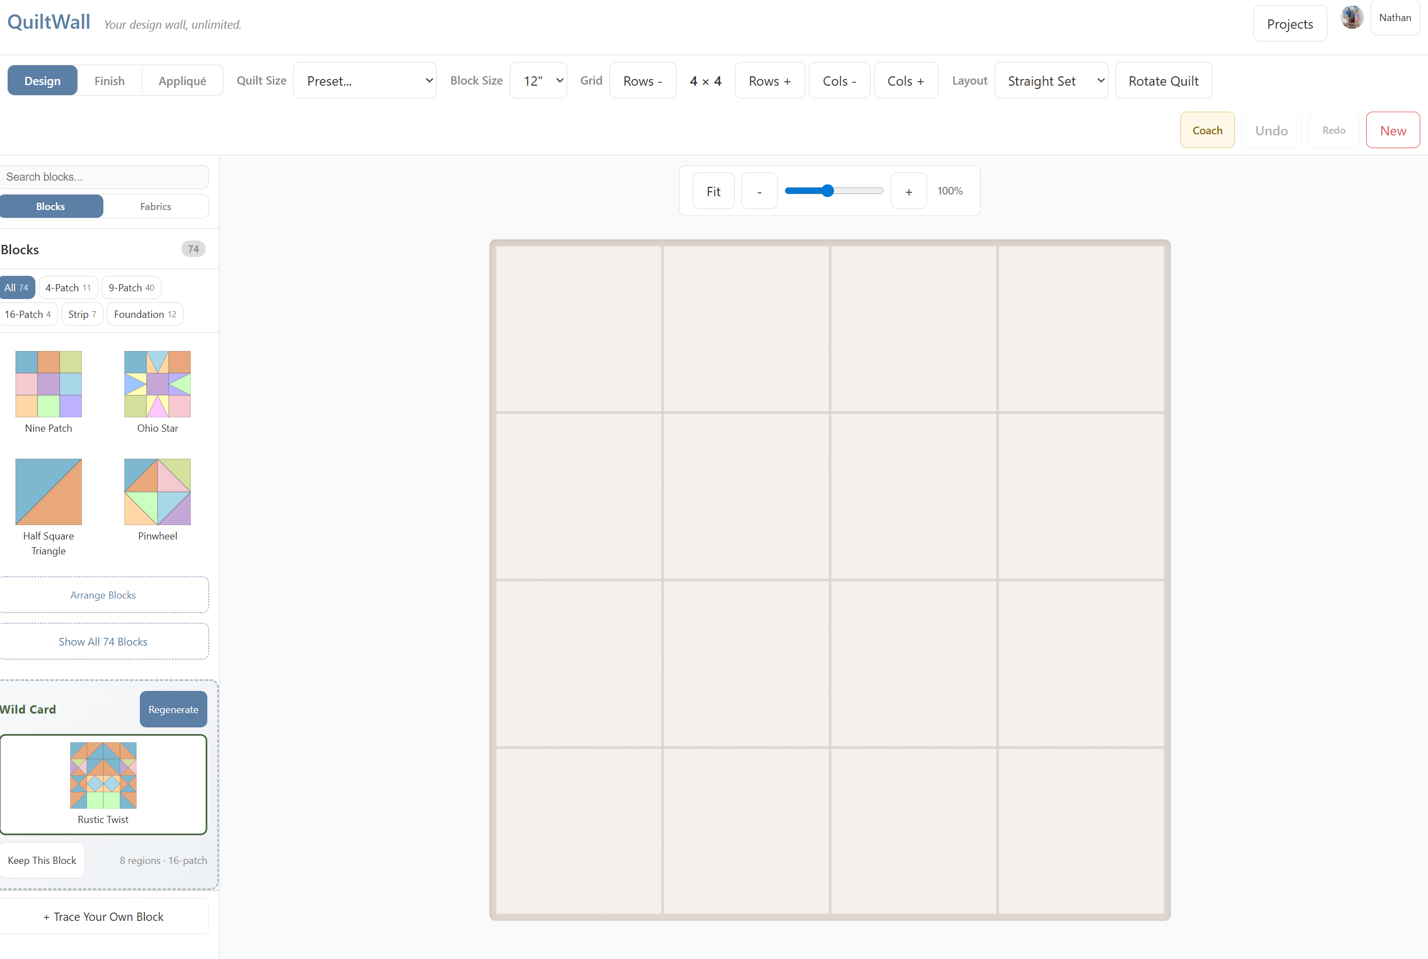Change the Straight Set layout dropdown
Image resolution: width=1428 pixels, height=959 pixels.
coord(1050,80)
